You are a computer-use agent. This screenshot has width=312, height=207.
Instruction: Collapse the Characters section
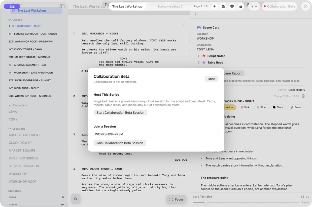(9, 105)
